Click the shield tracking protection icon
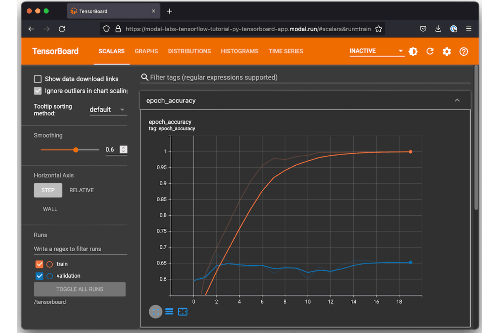This screenshot has height=333, width=499. pyautogui.click(x=107, y=29)
